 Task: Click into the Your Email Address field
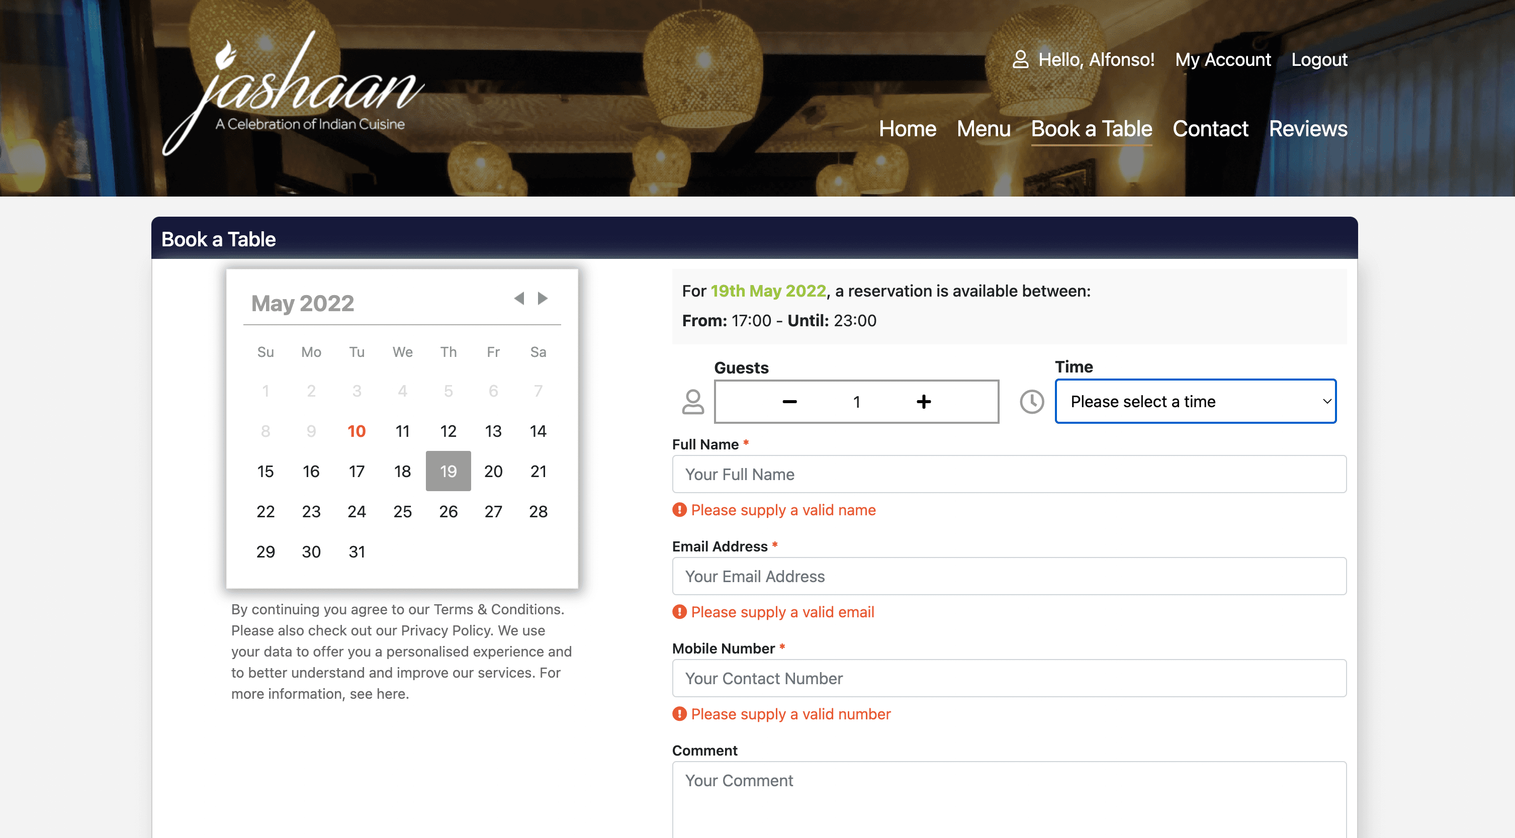[1009, 576]
